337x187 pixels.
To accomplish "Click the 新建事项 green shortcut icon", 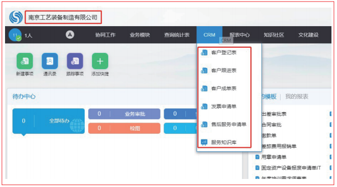I will (25, 61).
